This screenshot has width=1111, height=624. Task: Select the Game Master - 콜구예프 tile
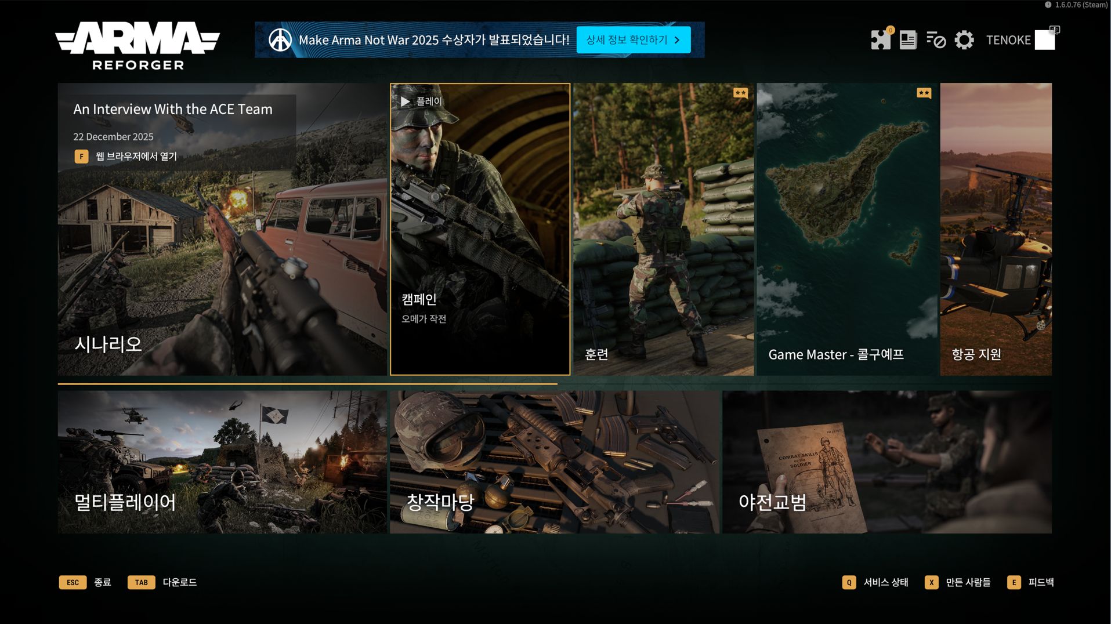[x=846, y=229]
